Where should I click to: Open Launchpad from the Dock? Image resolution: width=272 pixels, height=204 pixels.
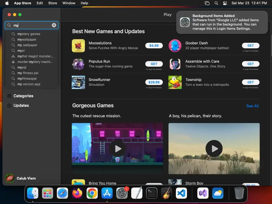(48, 193)
